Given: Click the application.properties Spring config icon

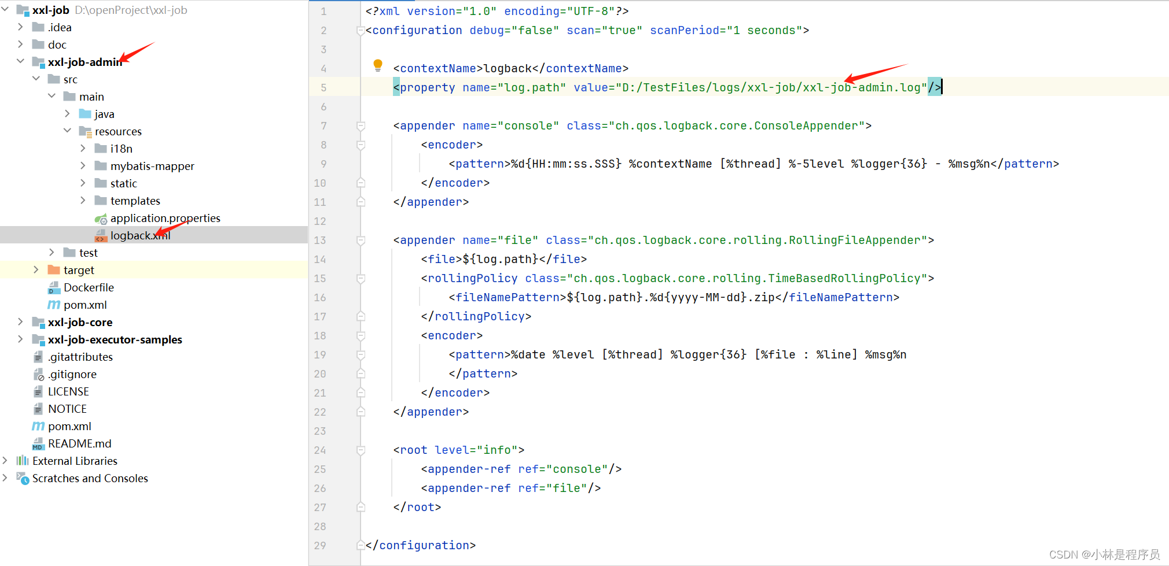Looking at the screenshot, I should coord(101,219).
